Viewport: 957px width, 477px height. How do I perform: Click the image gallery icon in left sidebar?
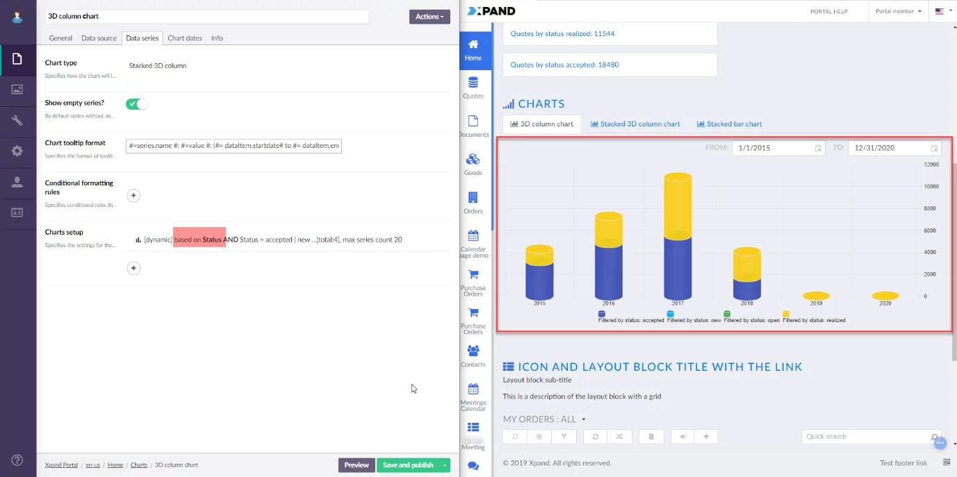pos(17,90)
